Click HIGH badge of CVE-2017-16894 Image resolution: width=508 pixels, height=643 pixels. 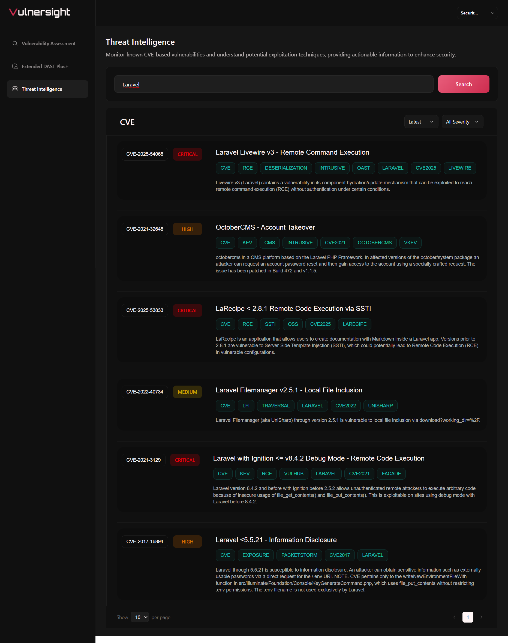click(187, 541)
